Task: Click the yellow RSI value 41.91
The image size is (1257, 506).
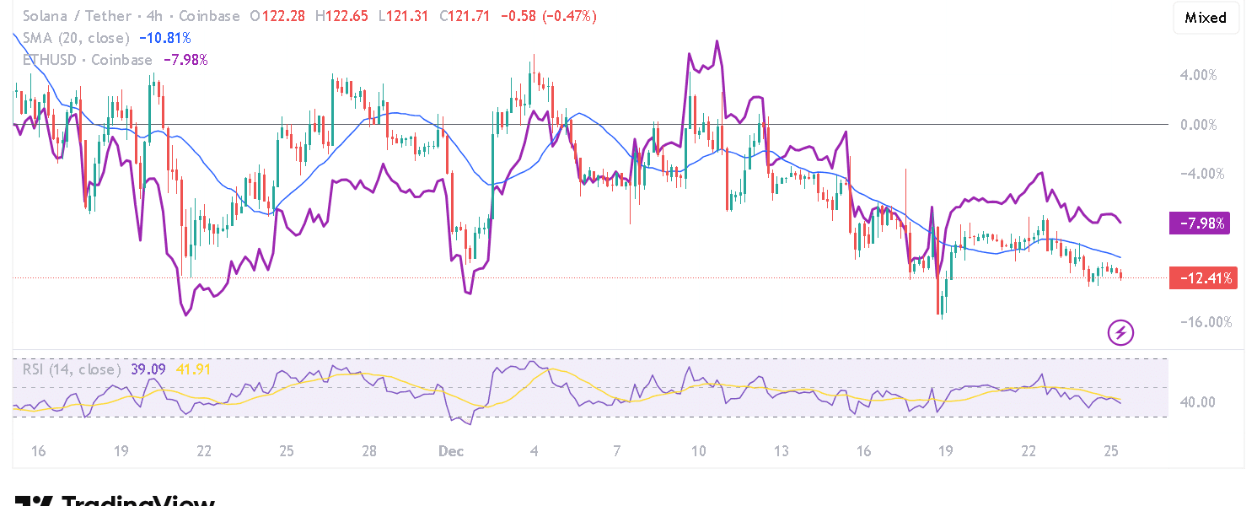Action: 193,369
